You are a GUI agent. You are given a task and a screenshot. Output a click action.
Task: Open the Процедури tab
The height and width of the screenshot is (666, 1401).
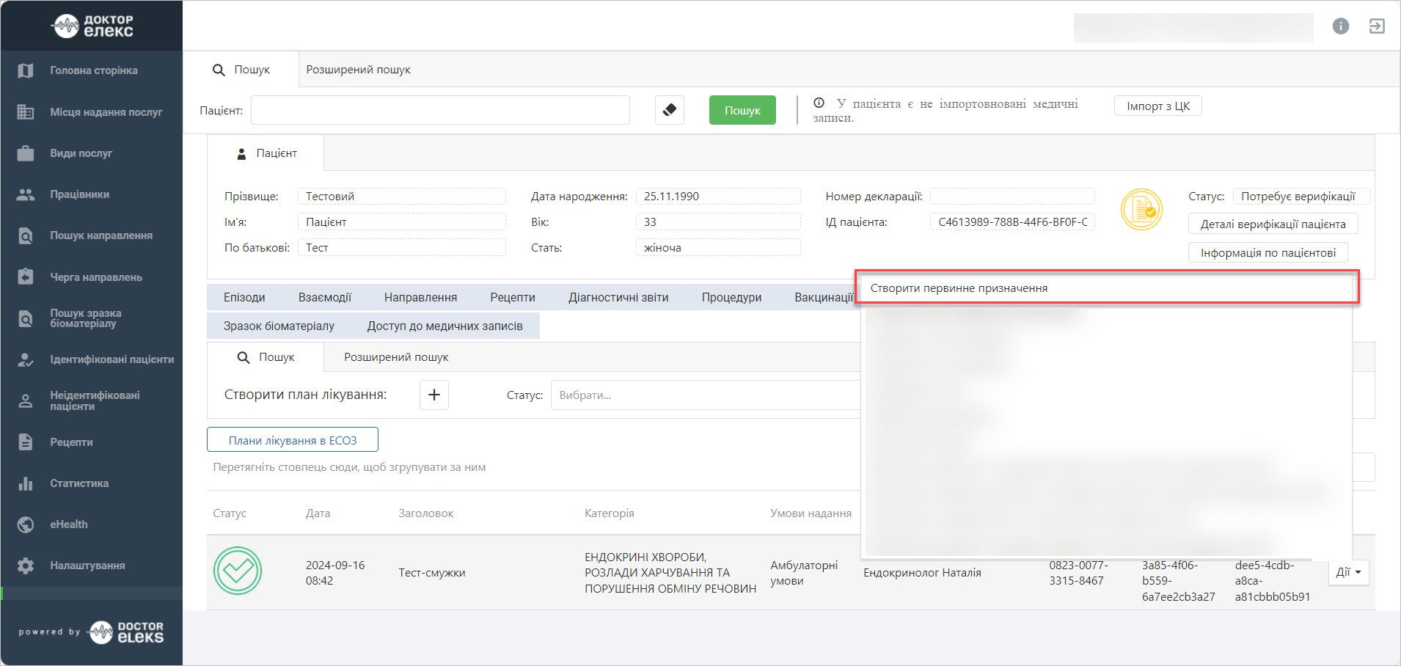click(x=731, y=297)
